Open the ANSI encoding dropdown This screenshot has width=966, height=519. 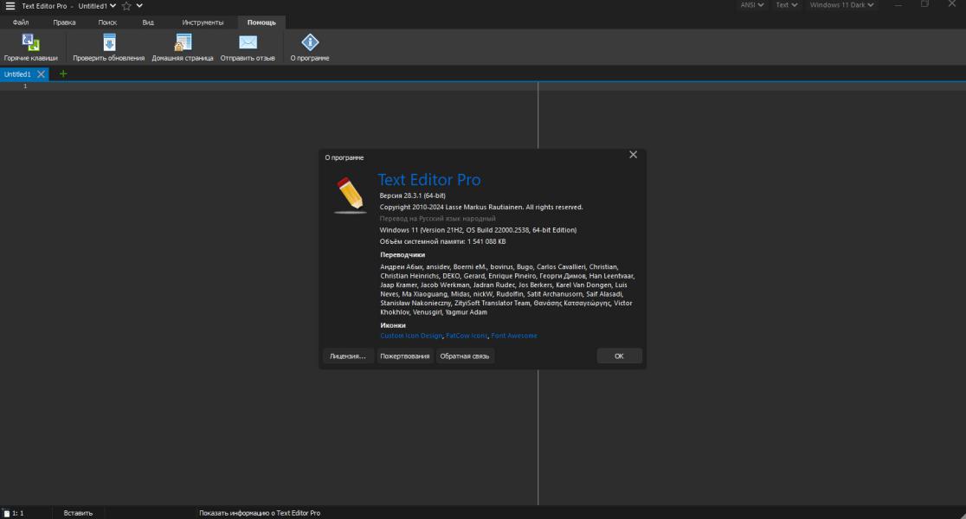pos(751,5)
